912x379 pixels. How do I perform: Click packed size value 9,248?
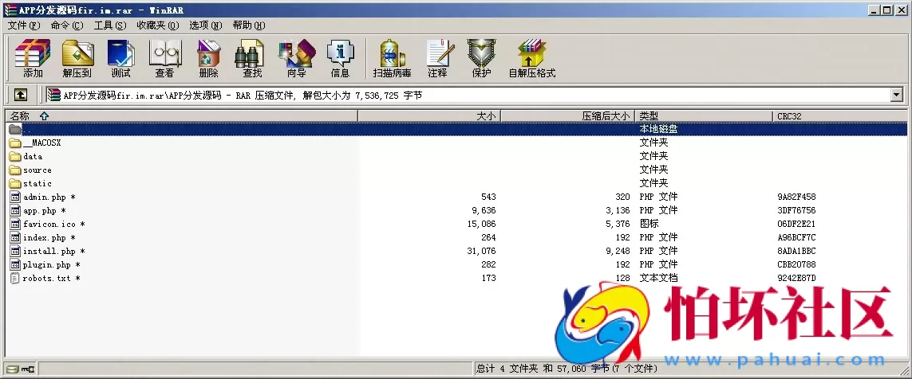(618, 252)
